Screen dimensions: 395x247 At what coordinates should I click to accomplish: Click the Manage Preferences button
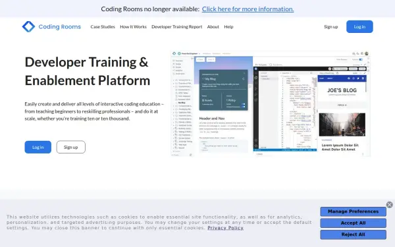[x=353, y=211]
